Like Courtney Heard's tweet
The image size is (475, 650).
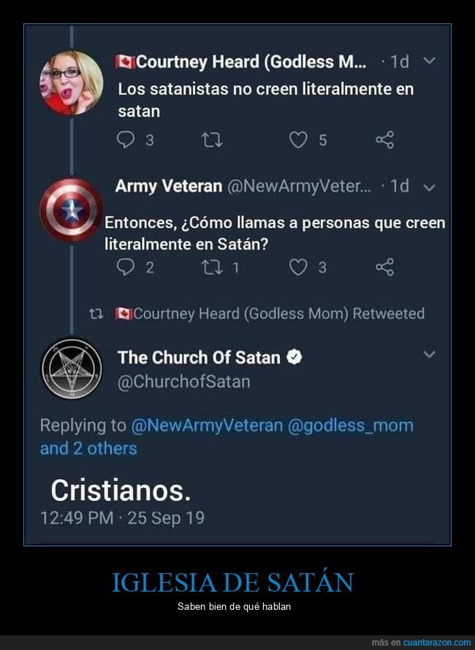298,139
